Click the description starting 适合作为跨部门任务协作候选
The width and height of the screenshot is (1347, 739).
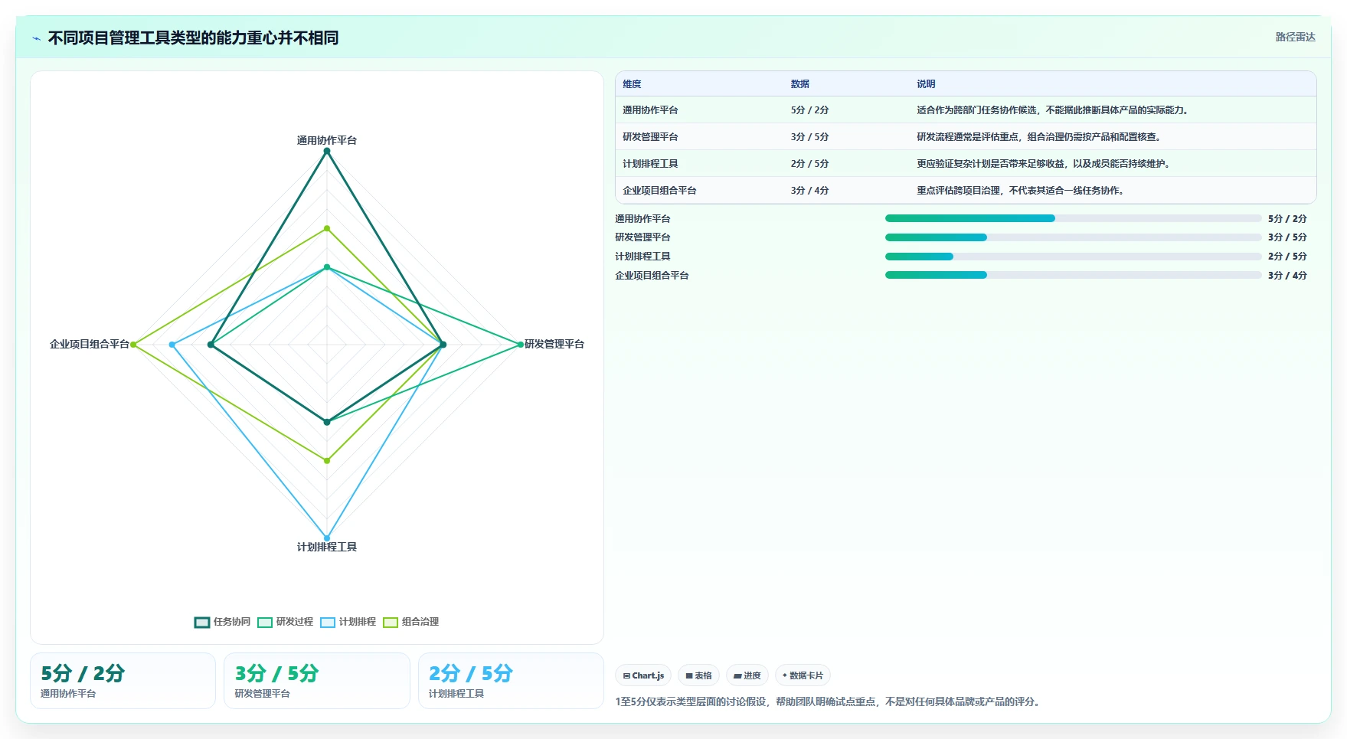(x=1052, y=110)
